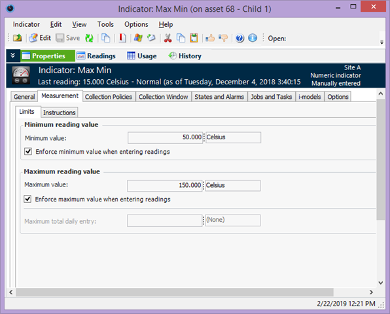Open the Minimum value Celsius unit box
The width and height of the screenshot is (390, 314).
pos(234,137)
